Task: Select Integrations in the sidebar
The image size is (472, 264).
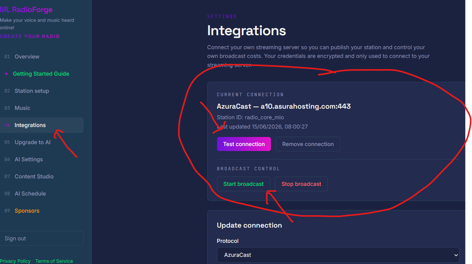Action: click(x=42, y=125)
